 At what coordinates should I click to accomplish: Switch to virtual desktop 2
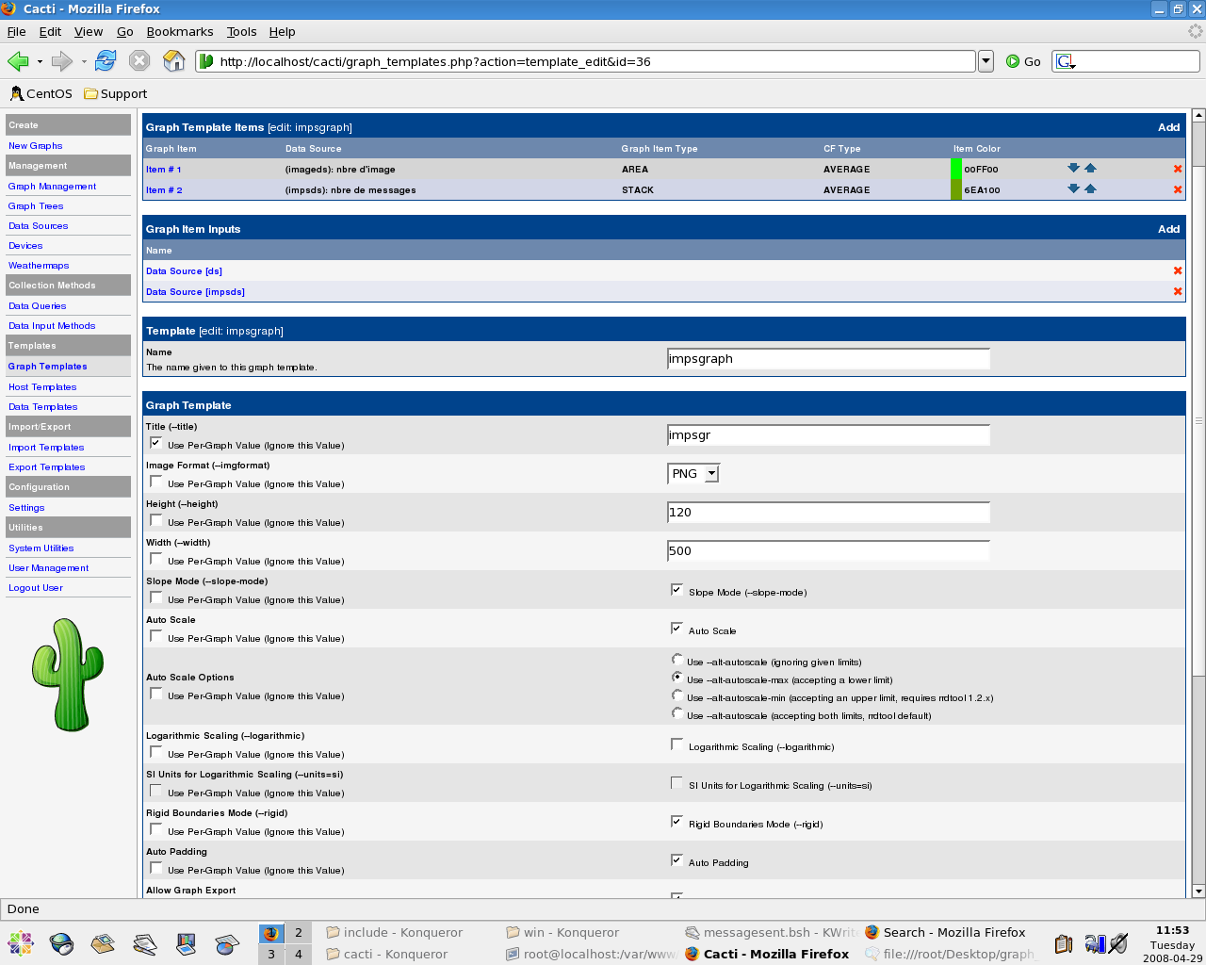299,932
